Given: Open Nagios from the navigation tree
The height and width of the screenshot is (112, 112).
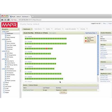Looking at the screenshot, I should pos(7,92).
